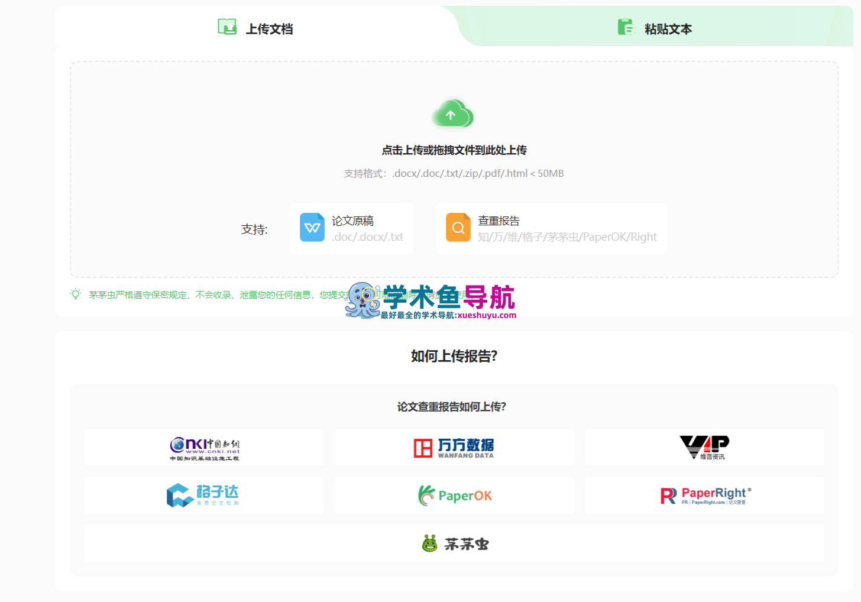The image size is (861, 602).
Task: Open the PaperOK report guide
Action: [x=454, y=496]
